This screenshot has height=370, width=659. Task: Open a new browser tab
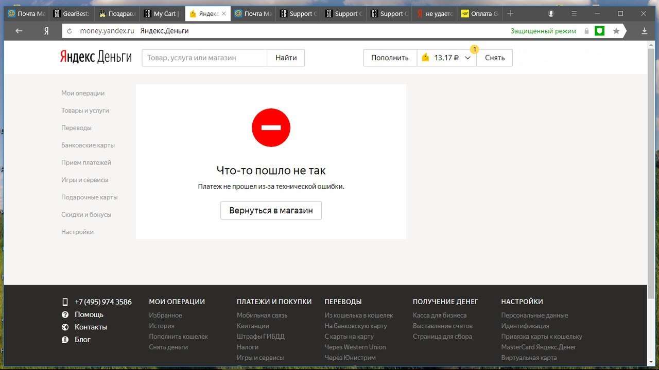510,13
